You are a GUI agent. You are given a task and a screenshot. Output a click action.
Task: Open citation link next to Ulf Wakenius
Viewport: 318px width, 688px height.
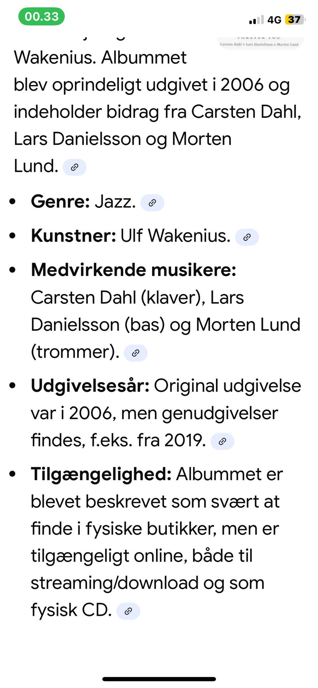point(247,237)
